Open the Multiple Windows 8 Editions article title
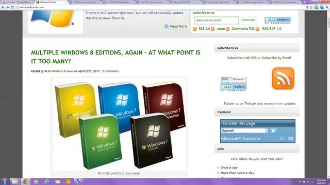This screenshot has height=185, width=330. [115, 57]
